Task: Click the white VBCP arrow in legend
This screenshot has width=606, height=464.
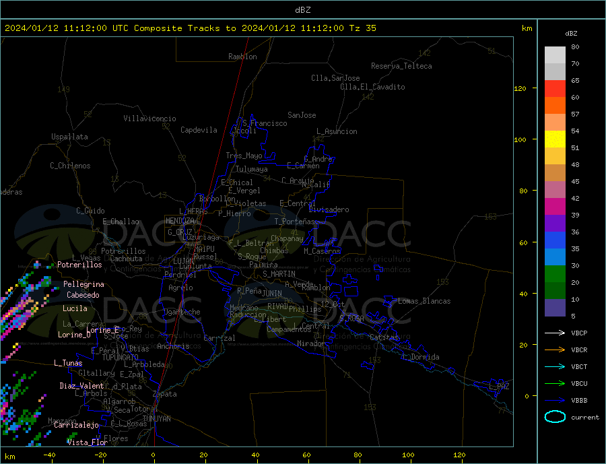Action: click(556, 333)
